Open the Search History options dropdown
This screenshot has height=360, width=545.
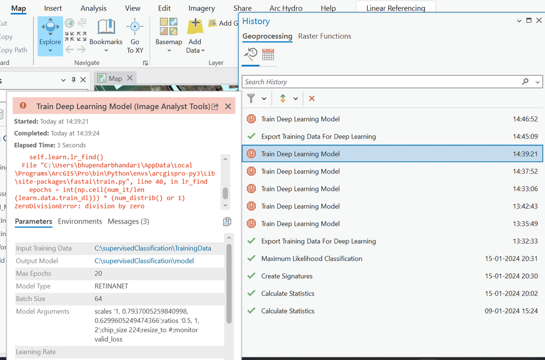pos(537,82)
